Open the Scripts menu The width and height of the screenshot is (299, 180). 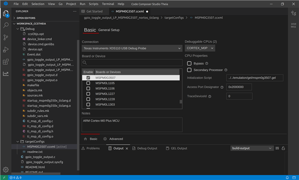(93, 4)
